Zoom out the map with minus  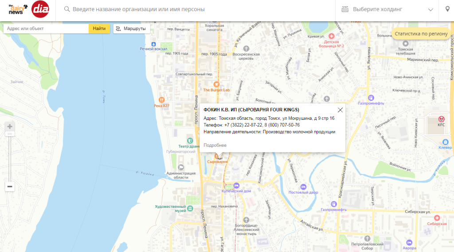(10, 187)
